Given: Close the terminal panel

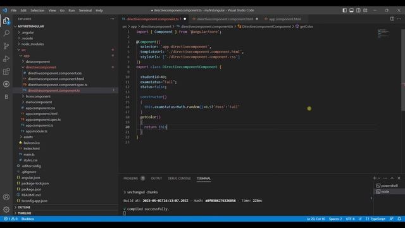Looking at the screenshot, I should click(399, 178).
